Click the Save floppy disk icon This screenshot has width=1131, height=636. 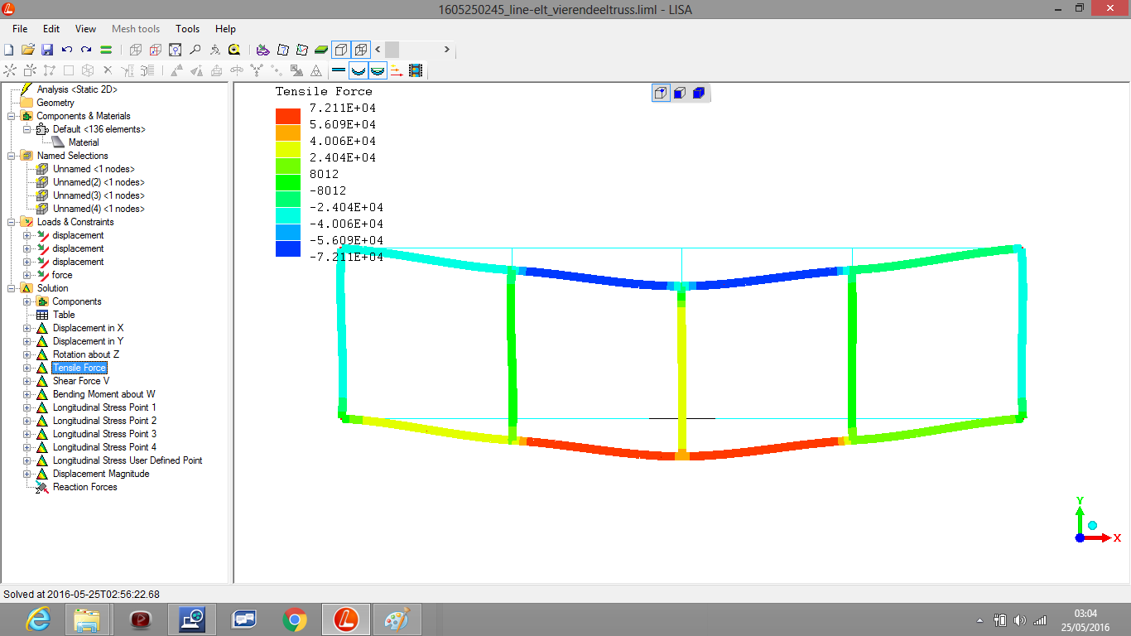(47, 50)
